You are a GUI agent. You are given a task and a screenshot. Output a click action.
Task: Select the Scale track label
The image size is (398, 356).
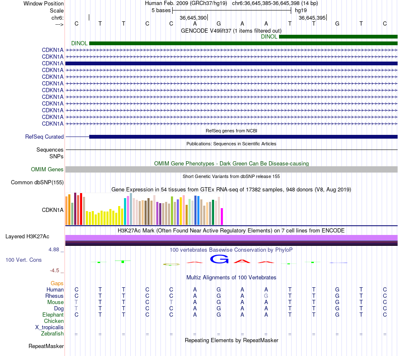tap(57, 10)
